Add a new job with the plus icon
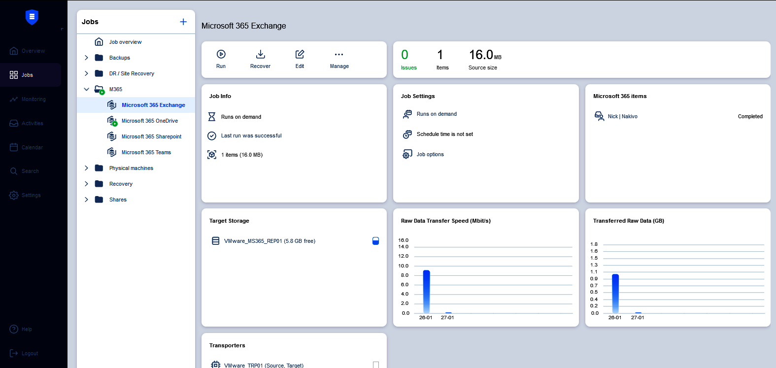The width and height of the screenshot is (776, 368). tap(183, 22)
